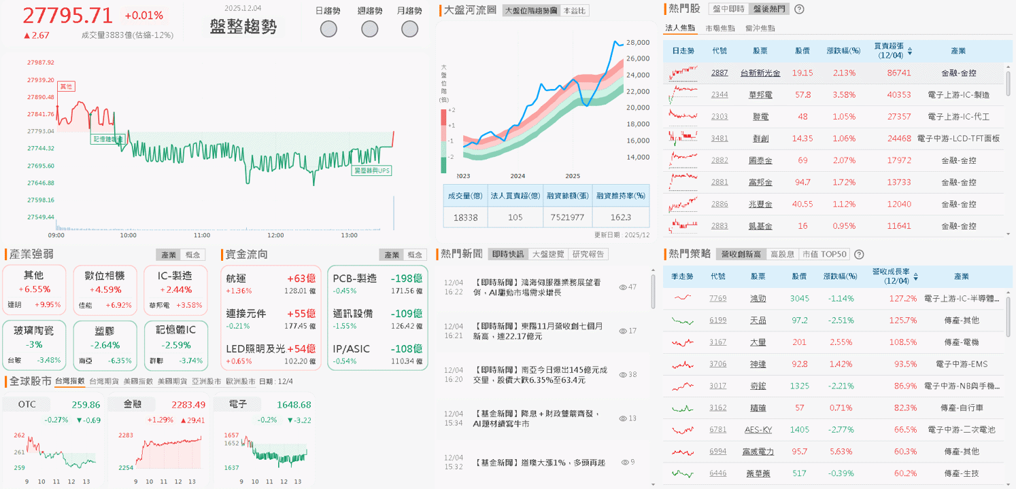The height and width of the screenshot is (489, 1016).
Task: Click the PCB-製造 fund flow row
Action: coord(377,283)
